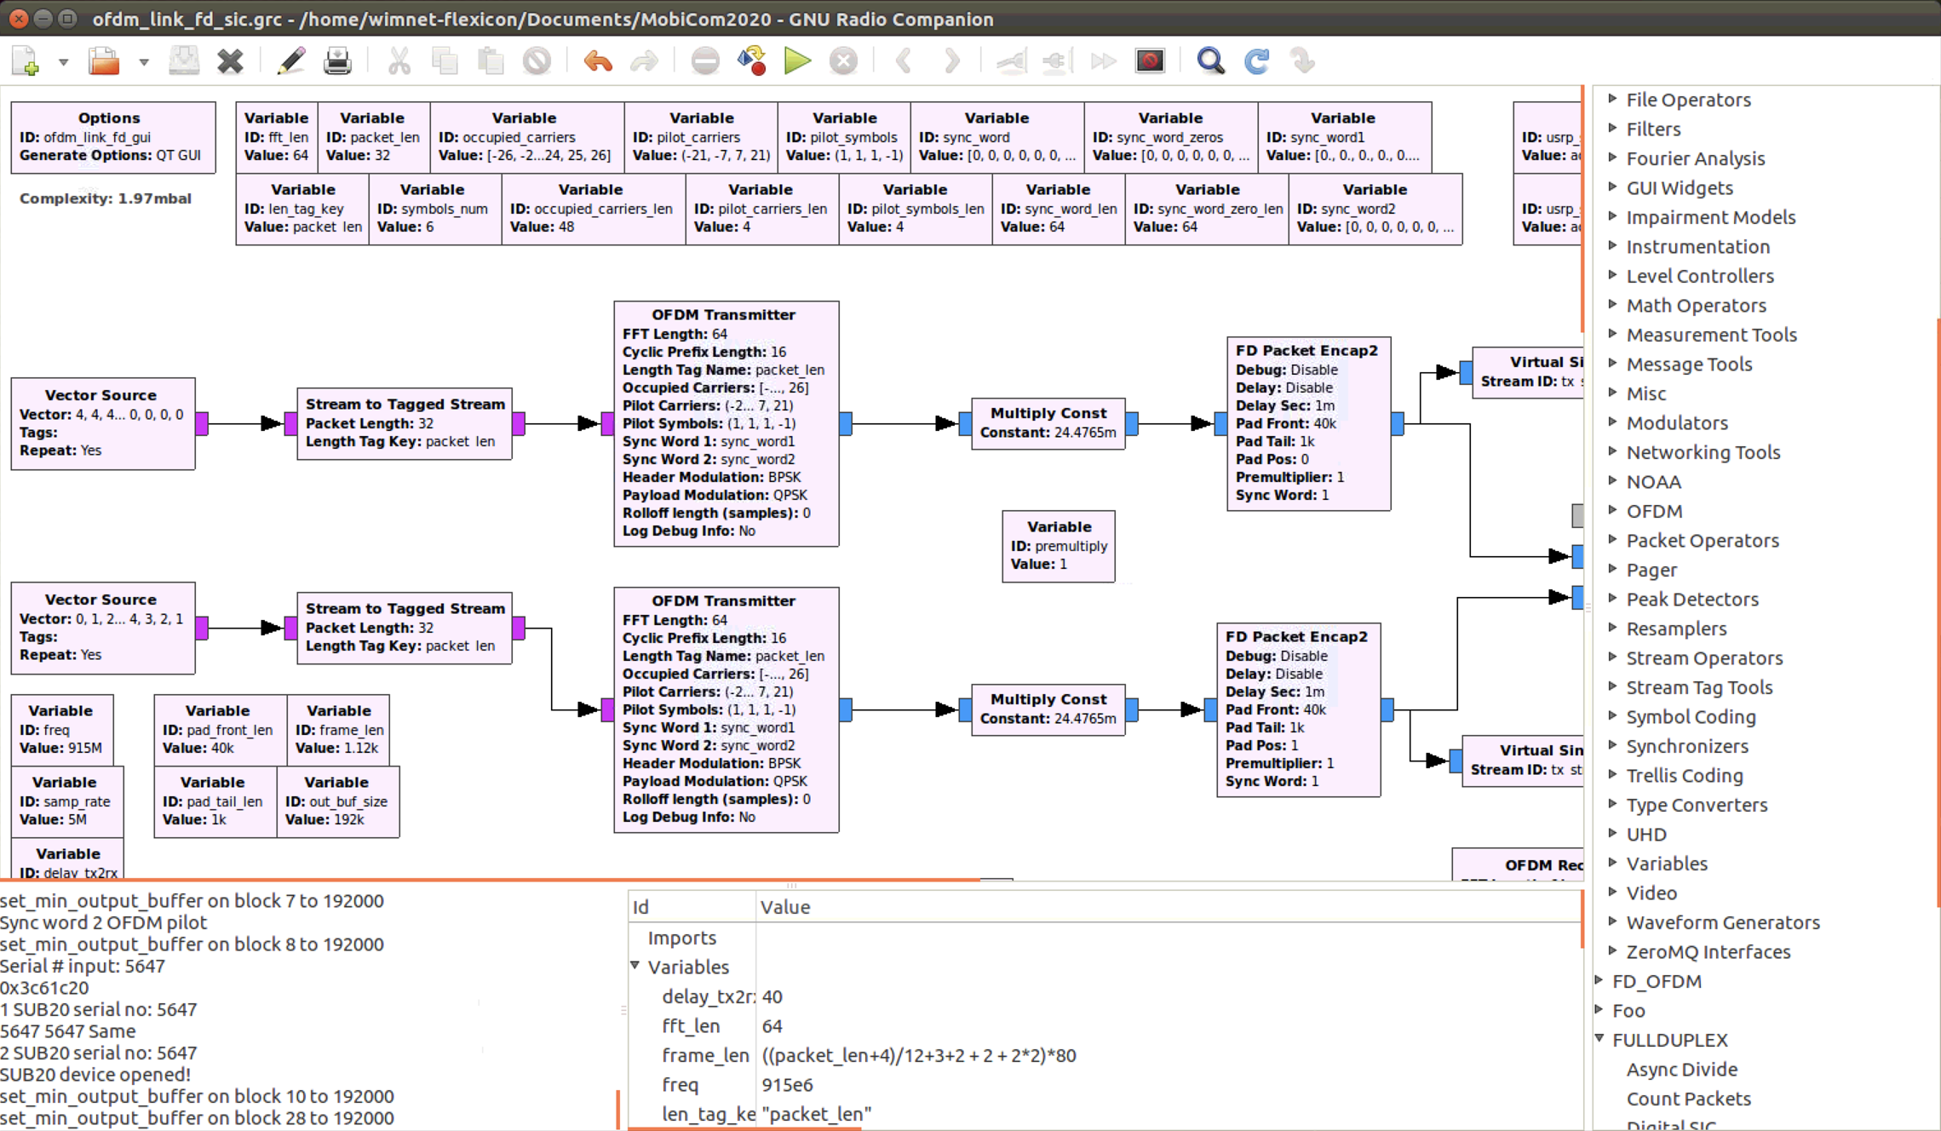Expand the OFDM block category

pyautogui.click(x=1612, y=510)
